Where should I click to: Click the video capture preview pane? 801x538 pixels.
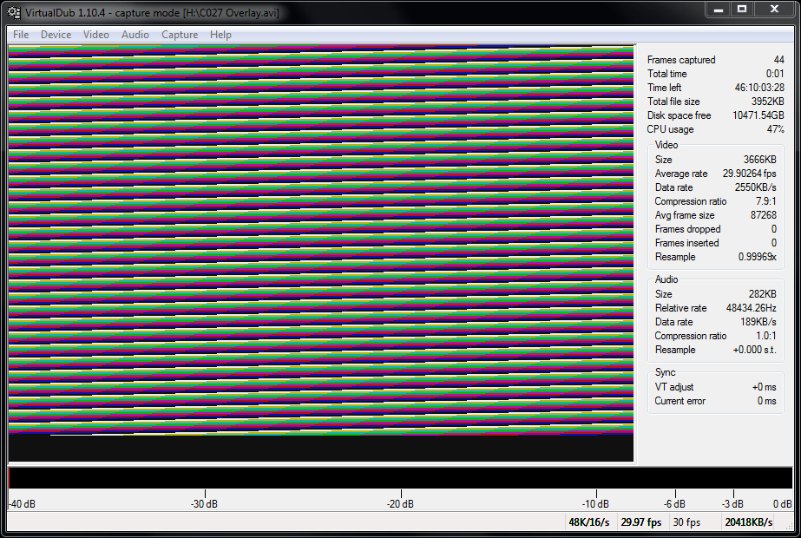(321, 253)
